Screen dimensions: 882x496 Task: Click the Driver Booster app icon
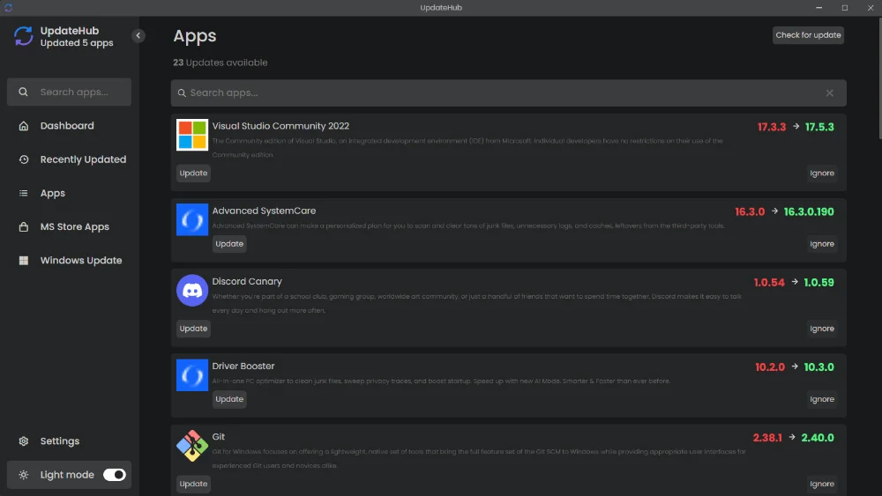point(192,374)
